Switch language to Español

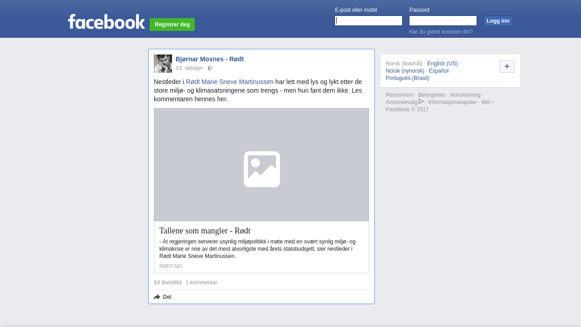[438, 71]
